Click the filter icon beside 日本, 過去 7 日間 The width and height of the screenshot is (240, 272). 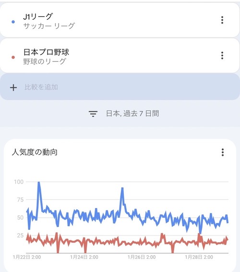(x=93, y=114)
